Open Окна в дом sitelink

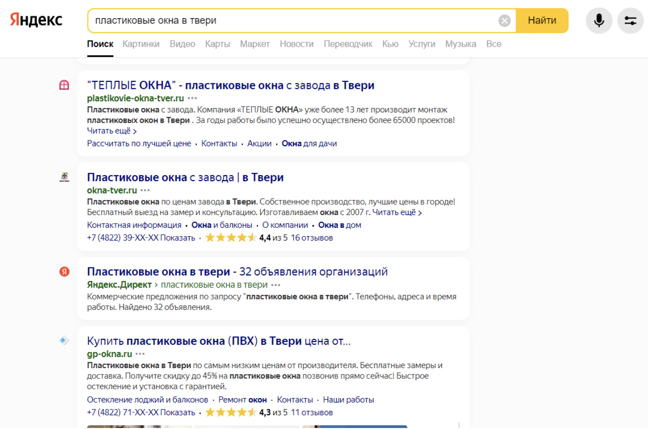(x=340, y=225)
